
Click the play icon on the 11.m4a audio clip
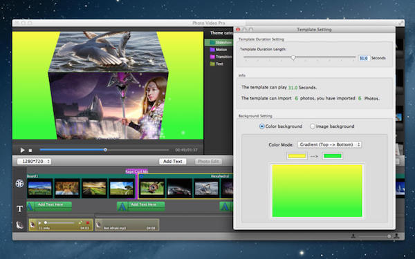click(x=40, y=223)
